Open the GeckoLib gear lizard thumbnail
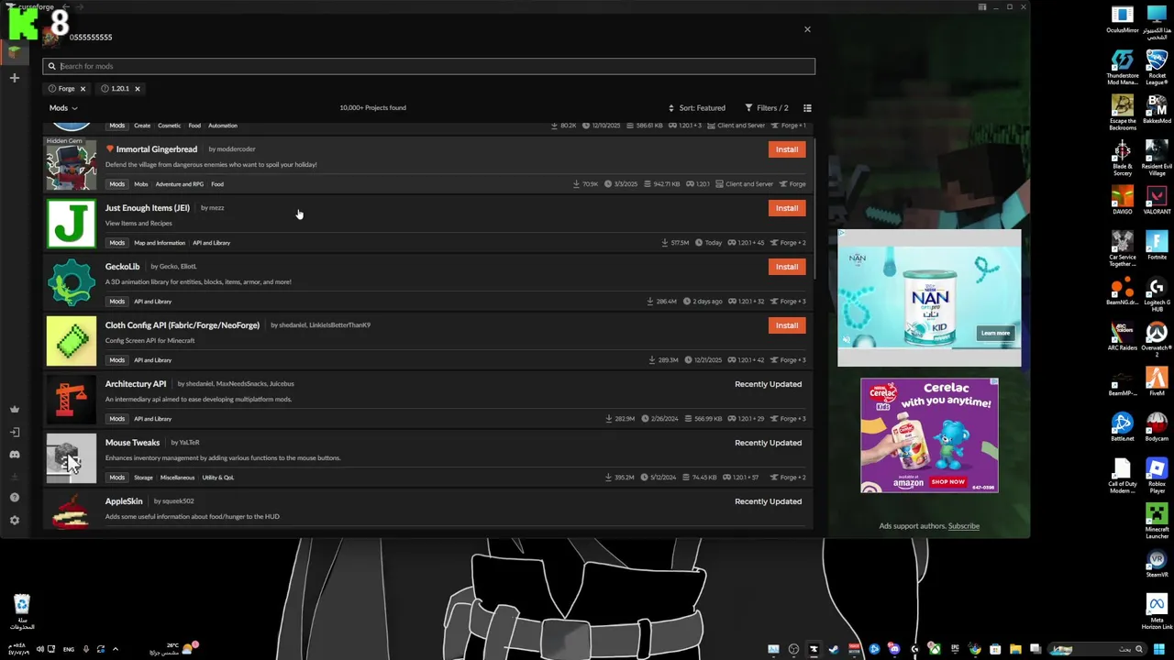The image size is (1174, 660). pyautogui.click(x=71, y=282)
